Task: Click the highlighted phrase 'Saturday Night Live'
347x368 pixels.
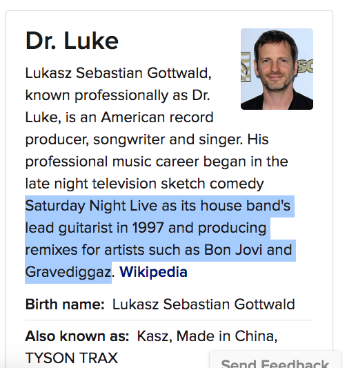Action: (x=91, y=206)
